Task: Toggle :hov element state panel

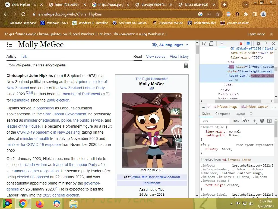Action: (236, 121)
